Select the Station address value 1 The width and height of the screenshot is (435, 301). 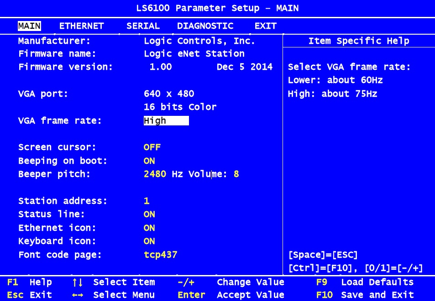click(147, 201)
